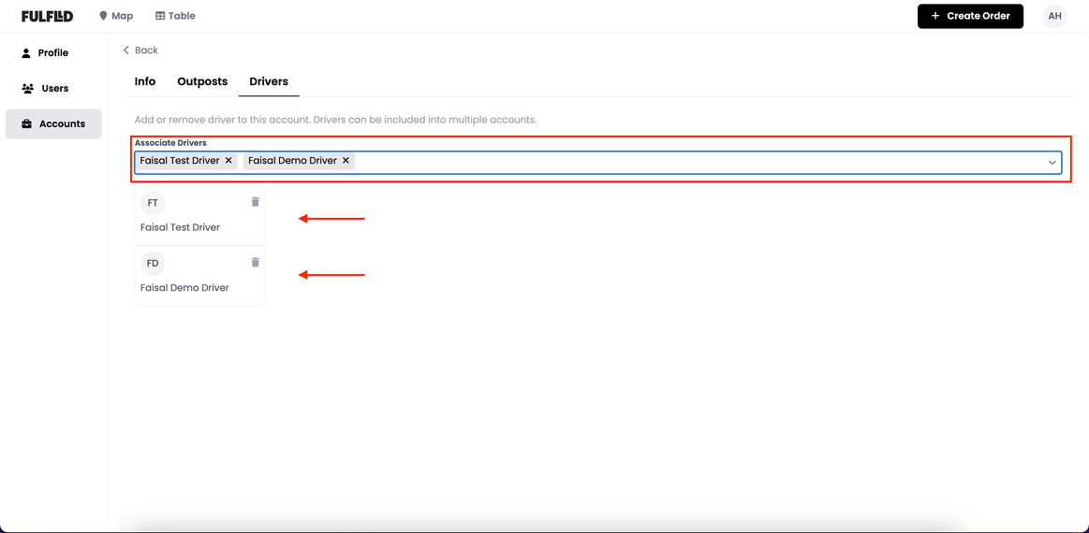Remove Faisal Demo Driver chip with X
1089x533 pixels.
346,161
